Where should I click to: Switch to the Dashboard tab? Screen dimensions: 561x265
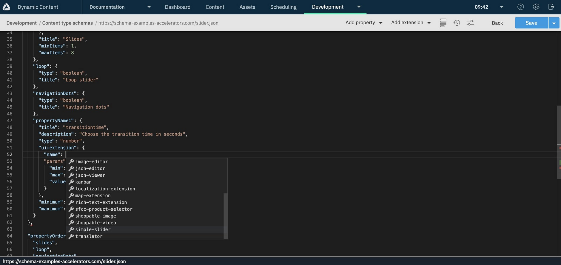click(178, 7)
